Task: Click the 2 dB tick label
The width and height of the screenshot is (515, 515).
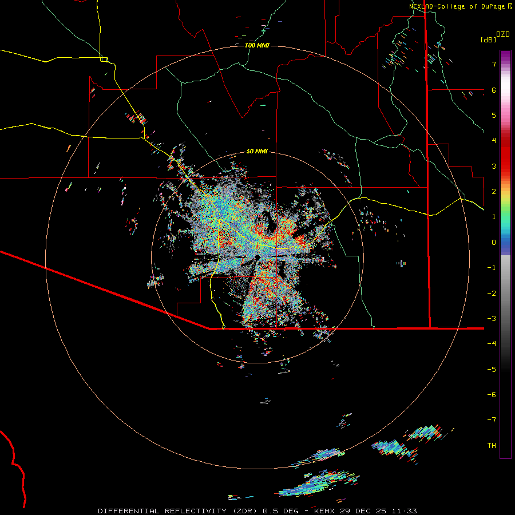Action: [x=494, y=192]
